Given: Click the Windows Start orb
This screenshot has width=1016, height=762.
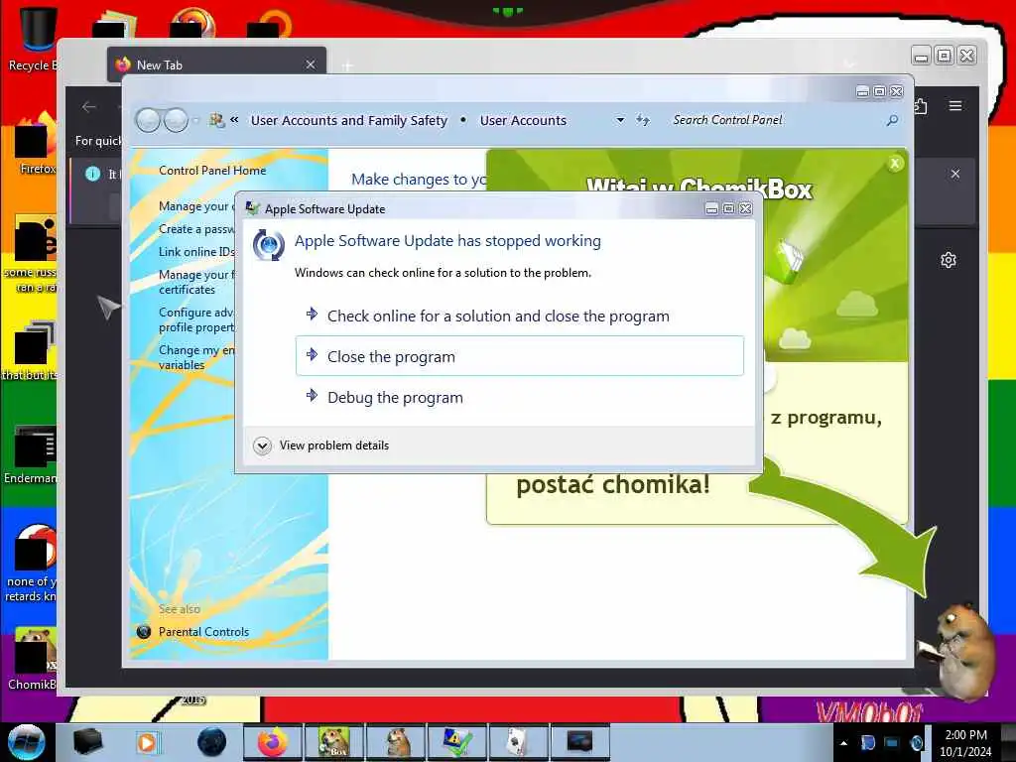Looking at the screenshot, I should coord(26,742).
